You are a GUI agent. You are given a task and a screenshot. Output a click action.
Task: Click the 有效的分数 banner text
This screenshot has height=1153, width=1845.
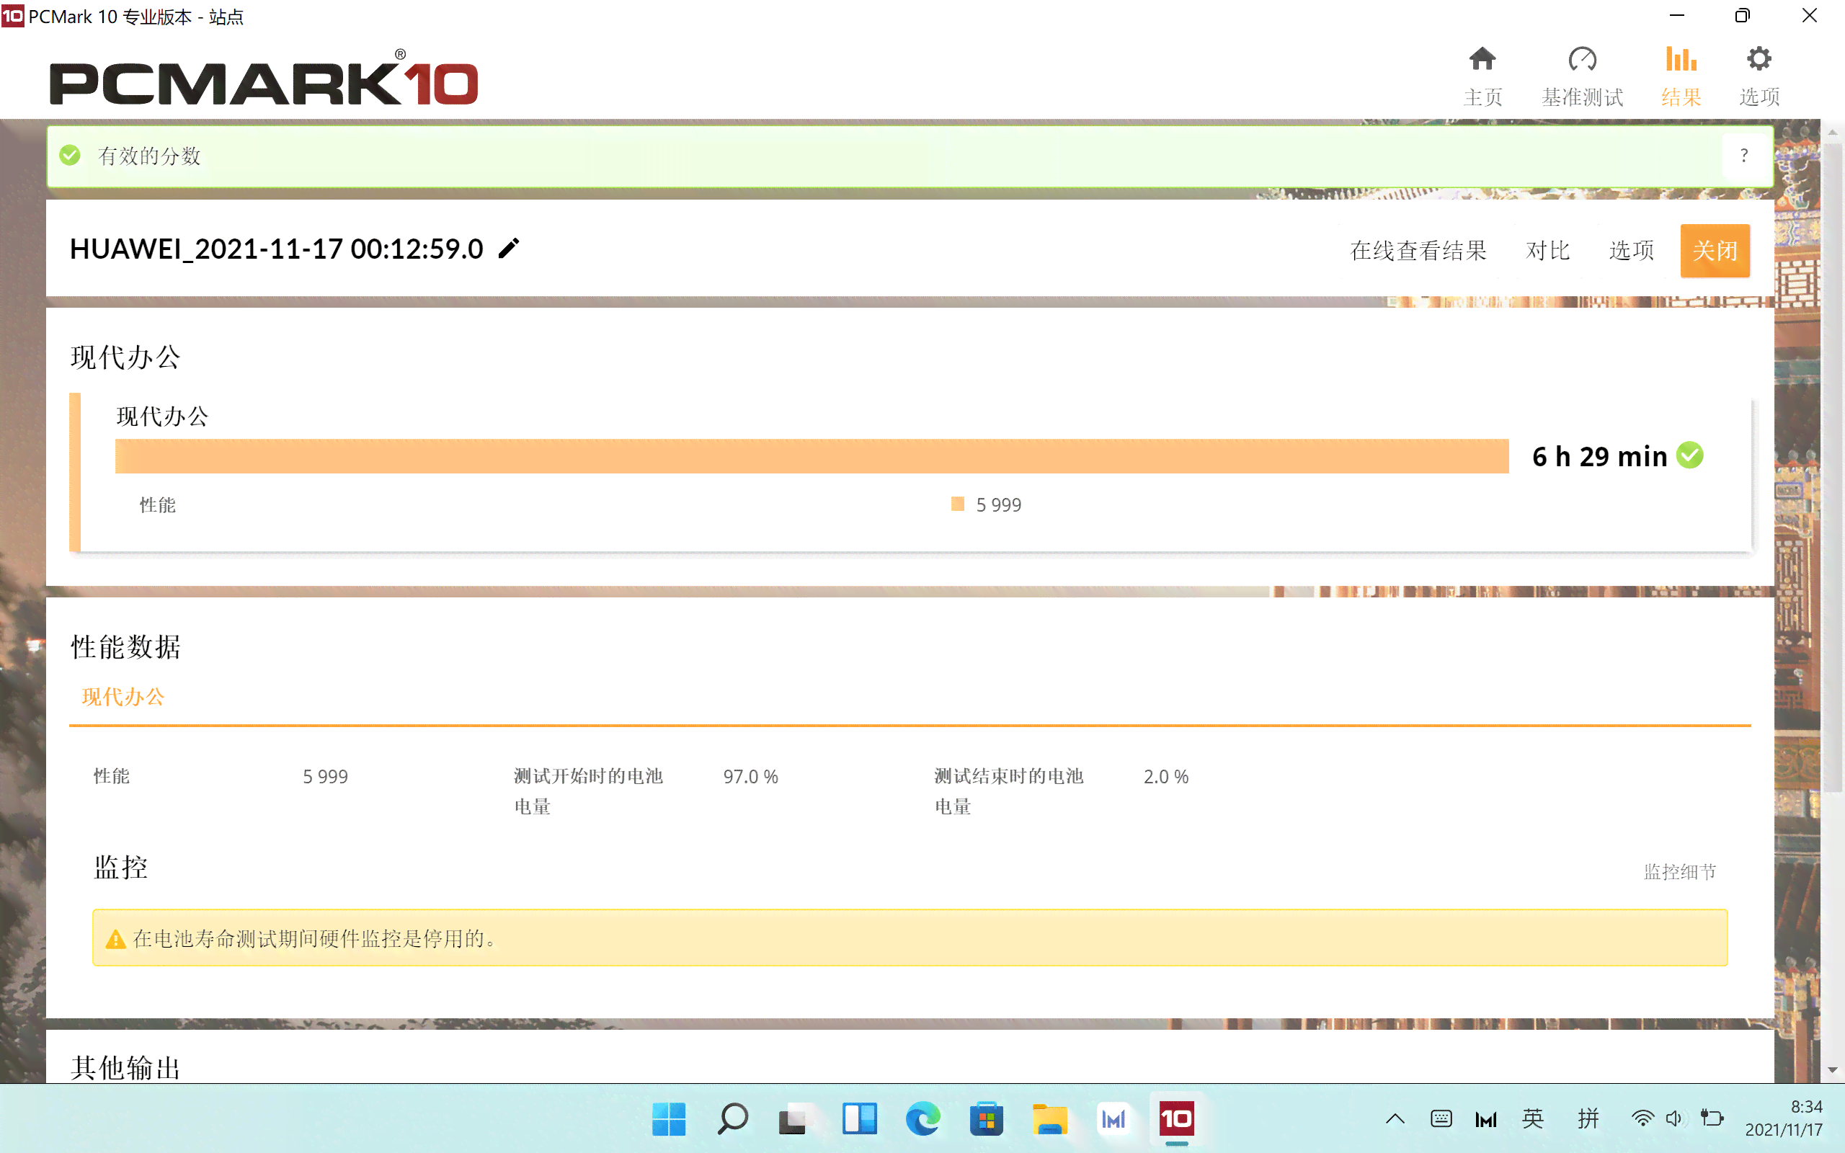point(149,156)
